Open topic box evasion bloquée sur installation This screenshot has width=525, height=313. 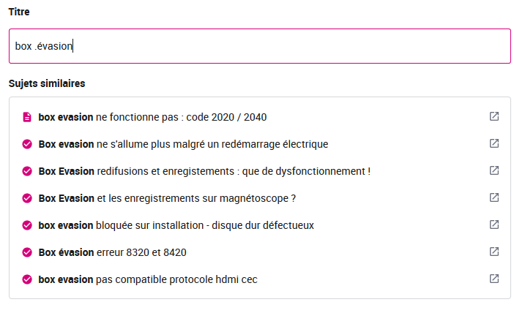point(176,225)
